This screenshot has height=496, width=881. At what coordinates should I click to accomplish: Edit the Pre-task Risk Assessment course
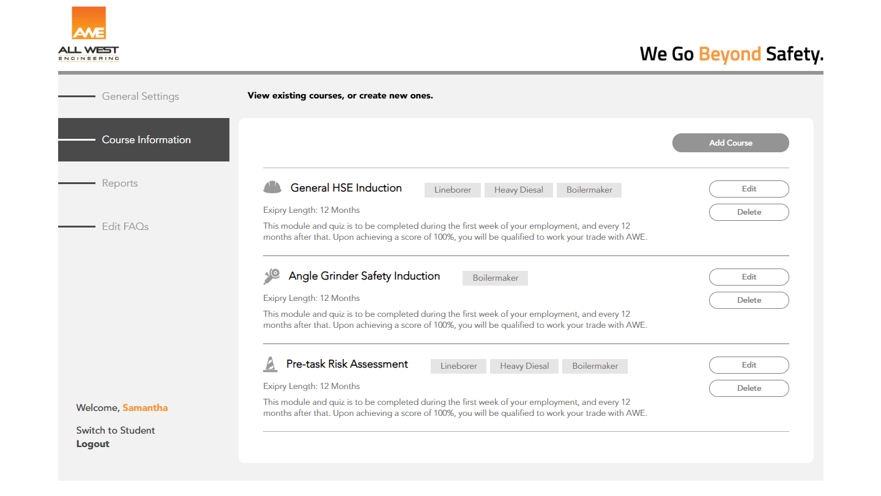click(749, 365)
